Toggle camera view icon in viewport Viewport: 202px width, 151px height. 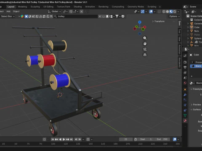click(145, 49)
